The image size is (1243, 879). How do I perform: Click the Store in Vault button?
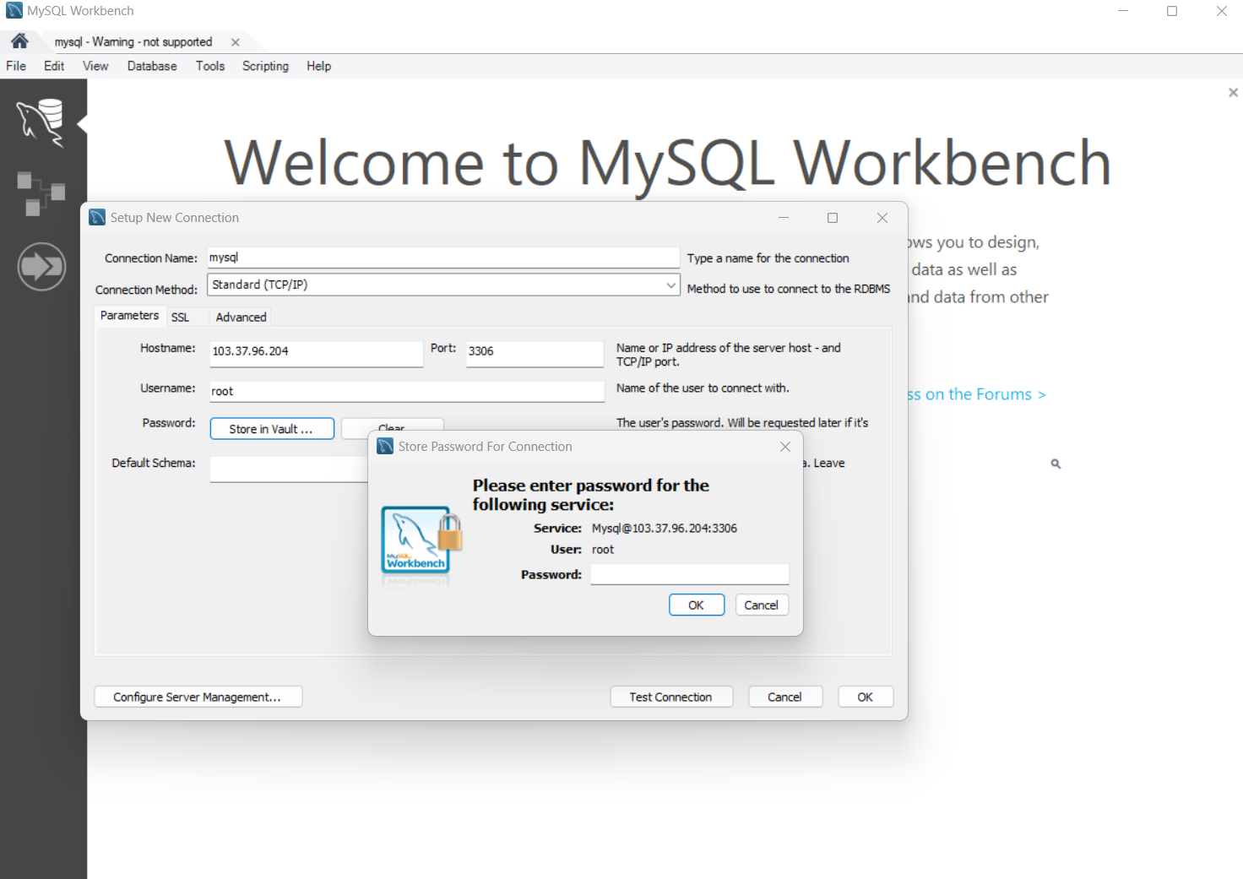[271, 429]
